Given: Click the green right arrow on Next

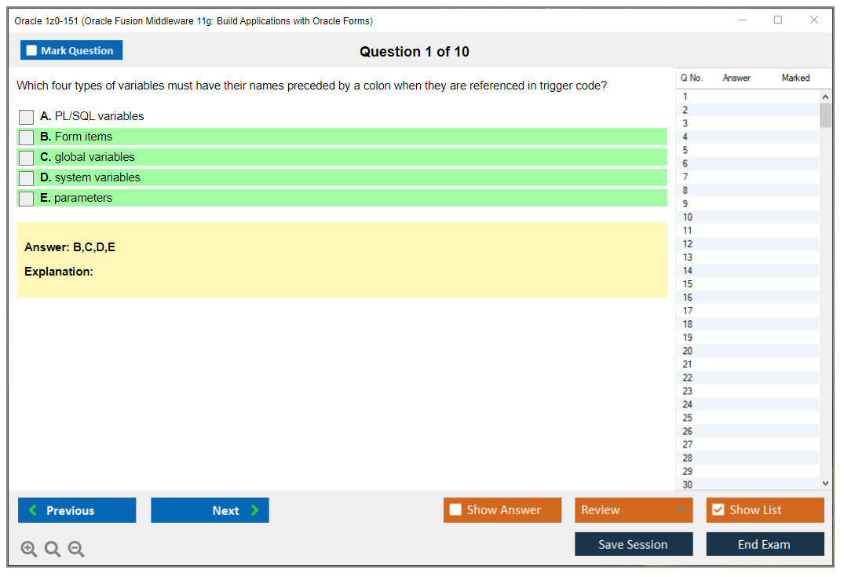Looking at the screenshot, I should click(254, 510).
